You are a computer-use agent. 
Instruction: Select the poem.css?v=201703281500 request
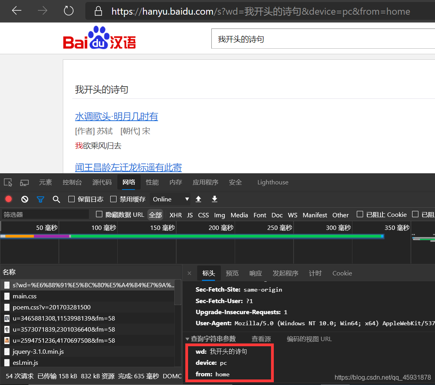tap(88, 307)
